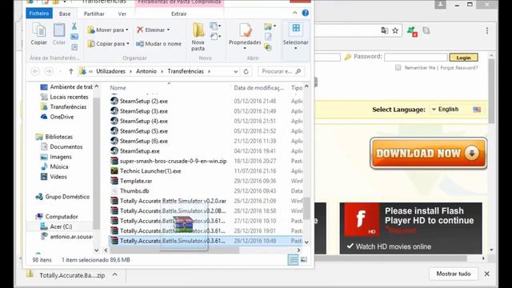Click the file list vertical scrollbar
Viewport: 512px width, 288px height.
306,208
